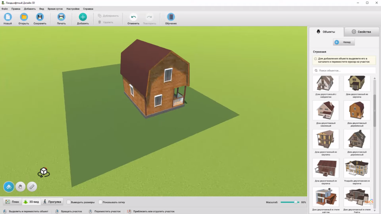This screenshot has height=214, width=381.
Task: Focus the Поиск объектов search field
Action: pyautogui.click(x=344, y=70)
